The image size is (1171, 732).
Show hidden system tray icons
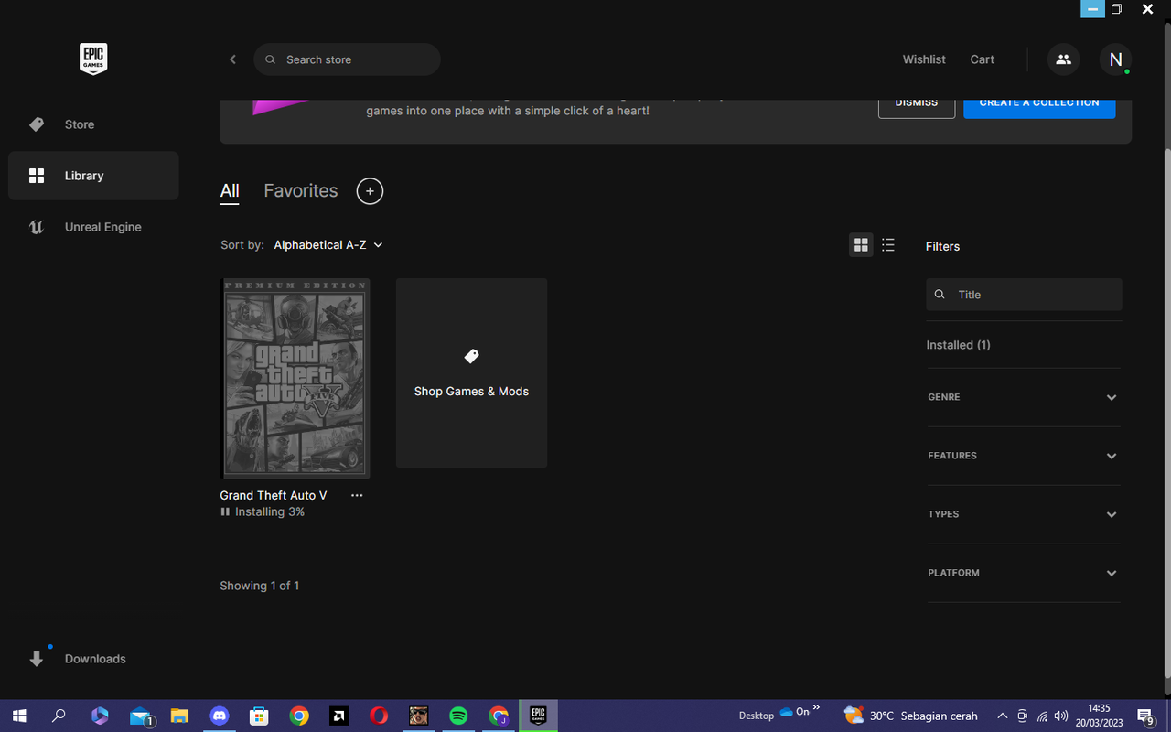coord(1002,716)
